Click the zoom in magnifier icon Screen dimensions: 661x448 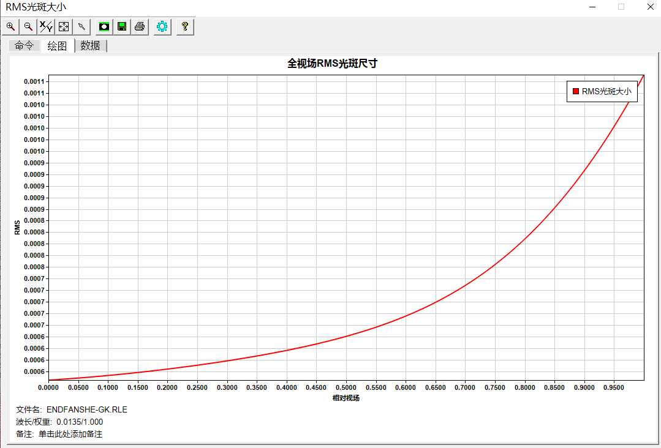[10, 27]
